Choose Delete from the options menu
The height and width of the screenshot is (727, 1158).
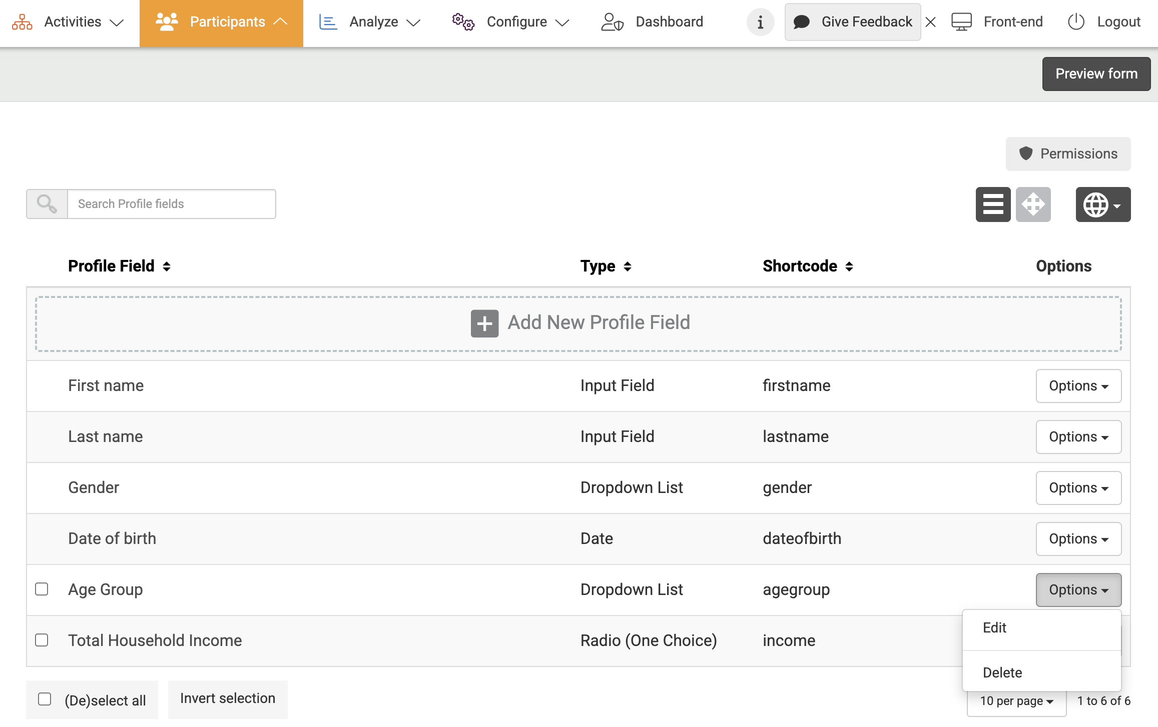tap(1002, 672)
